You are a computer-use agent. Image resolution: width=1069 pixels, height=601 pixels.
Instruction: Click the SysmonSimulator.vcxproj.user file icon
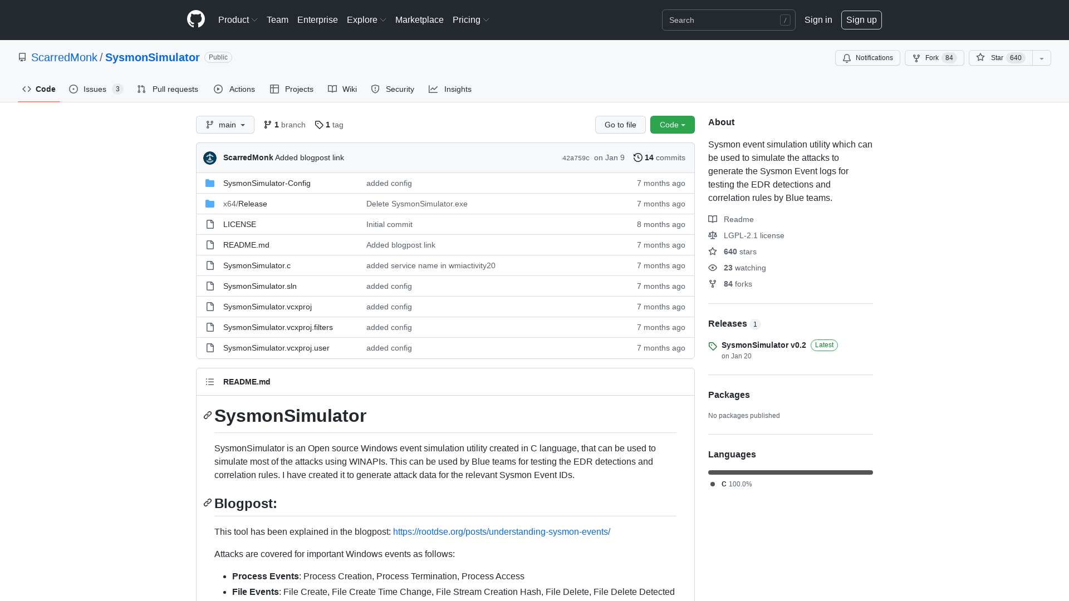point(210,348)
